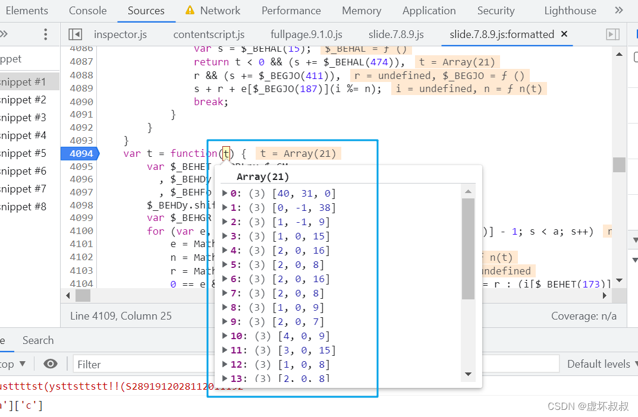Open navigator three-dot menu
638x417 pixels.
46,34
